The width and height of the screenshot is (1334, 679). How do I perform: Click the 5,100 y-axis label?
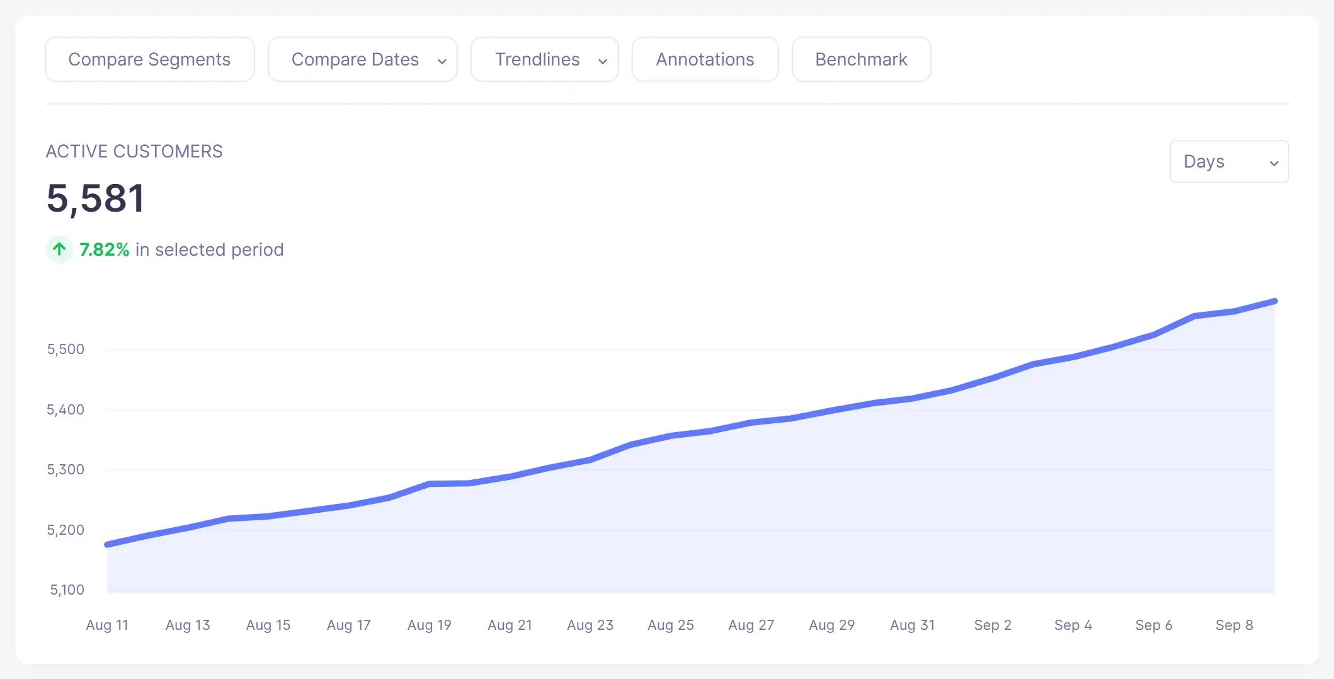click(67, 590)
